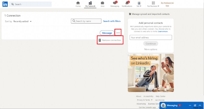Click the Continue button
204x109 pixels.
click(x=151, y=44)
